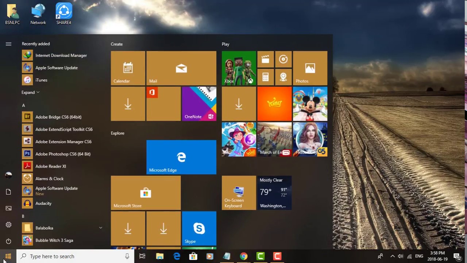Open the Movies & TV small tile
The width and height of the screenshot is (467, 263).
265,59
